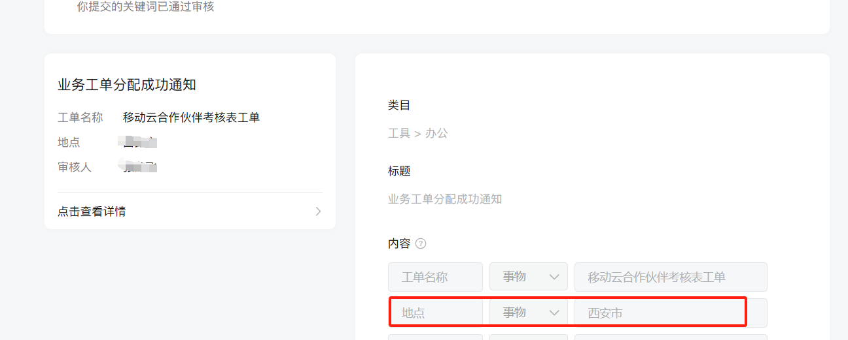Select 工具 in the category breadcrumb
Image resolution: width=848 pixels, height=340 pixels.
[399, 133]
